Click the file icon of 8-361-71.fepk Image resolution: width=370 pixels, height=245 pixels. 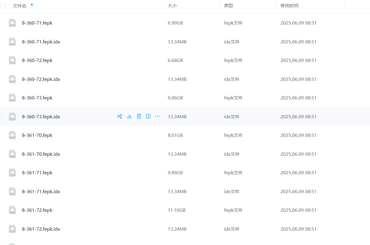(x=12, y=173)
